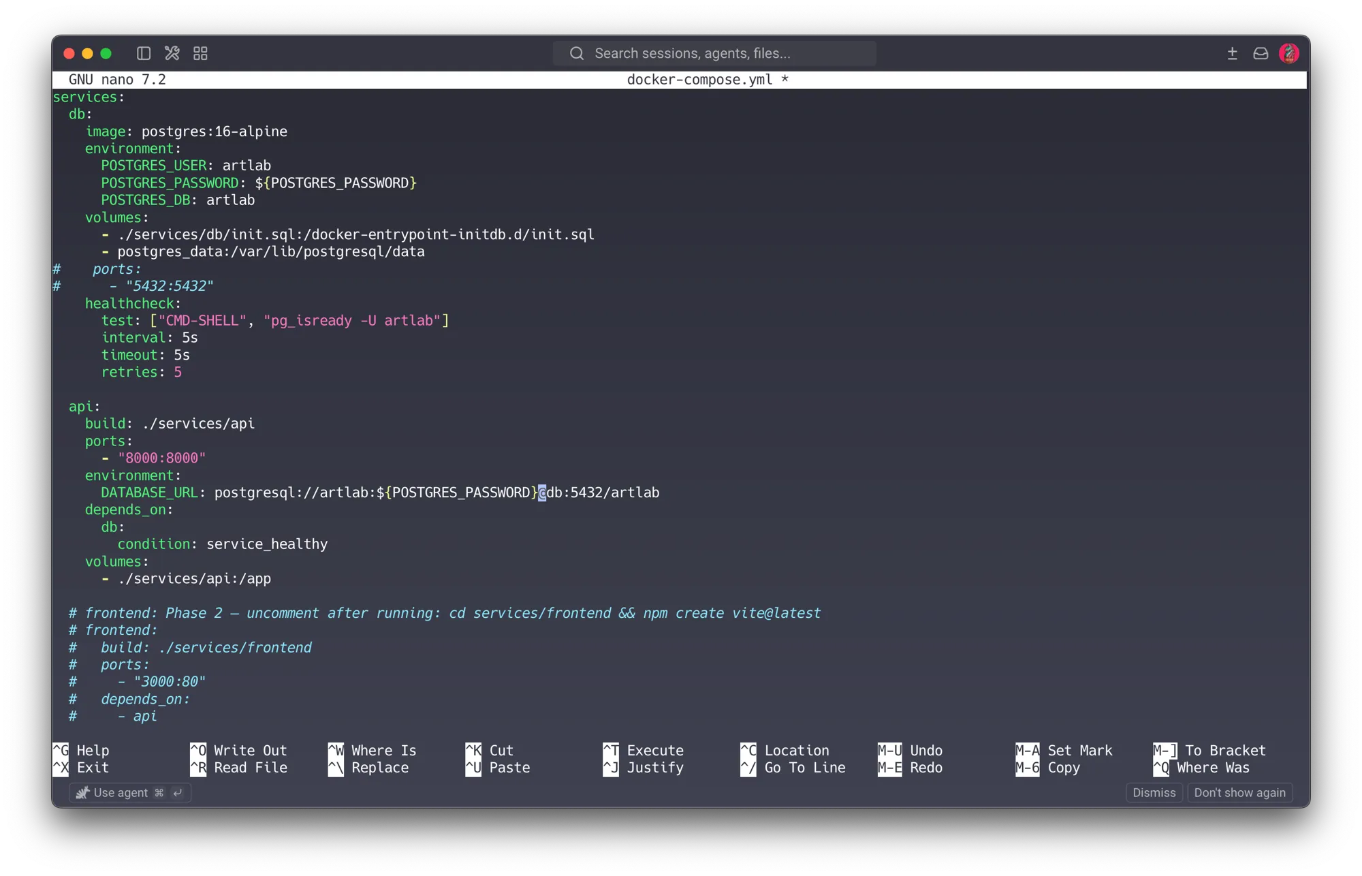The width and height of the screenshot is (1362, 876).
Task: Click the M-U Undo shortcut
Action: [910, 750]
